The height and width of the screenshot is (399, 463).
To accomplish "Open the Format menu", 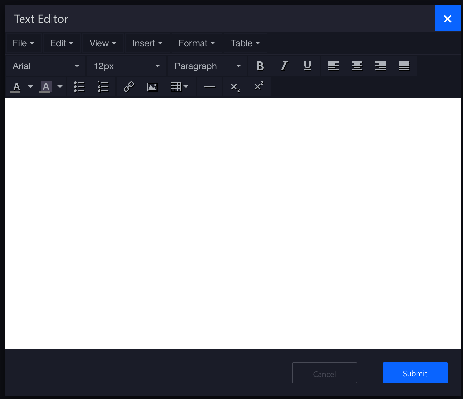I will tap(197, 43).
